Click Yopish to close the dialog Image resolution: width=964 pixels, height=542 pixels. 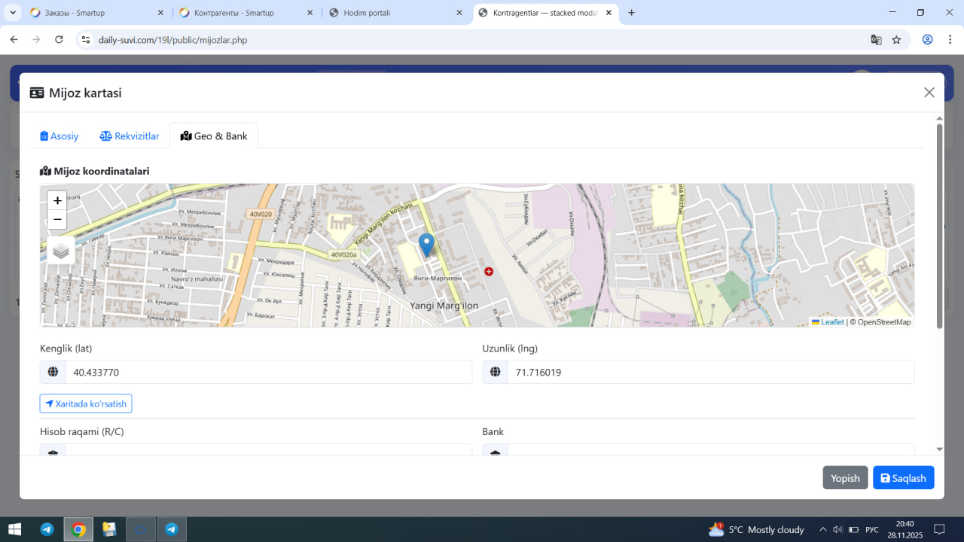pos(845,478)
